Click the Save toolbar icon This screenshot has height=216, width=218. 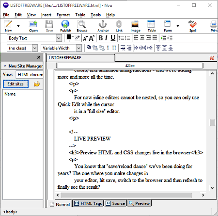point(49,26)
